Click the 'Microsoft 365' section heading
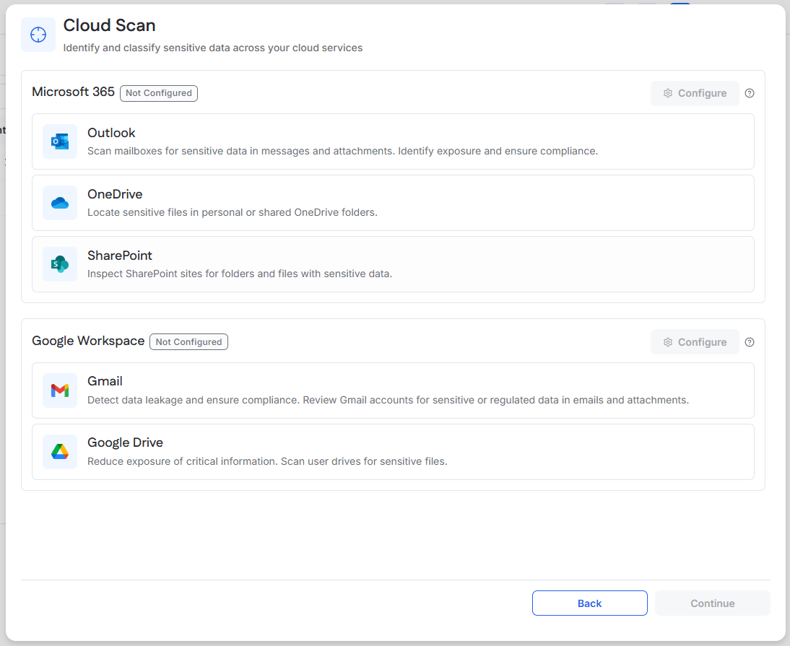 coord(73,92)
